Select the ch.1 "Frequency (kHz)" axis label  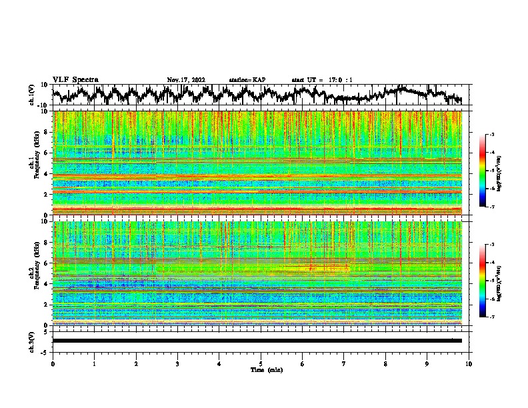[37, 155]
